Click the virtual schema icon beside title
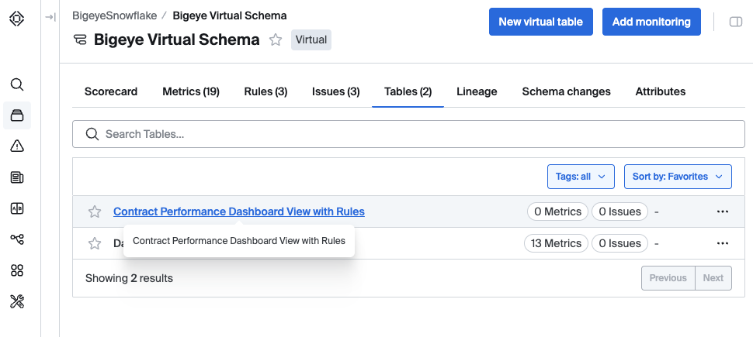753x337 pixels. [x=80, y=40]
